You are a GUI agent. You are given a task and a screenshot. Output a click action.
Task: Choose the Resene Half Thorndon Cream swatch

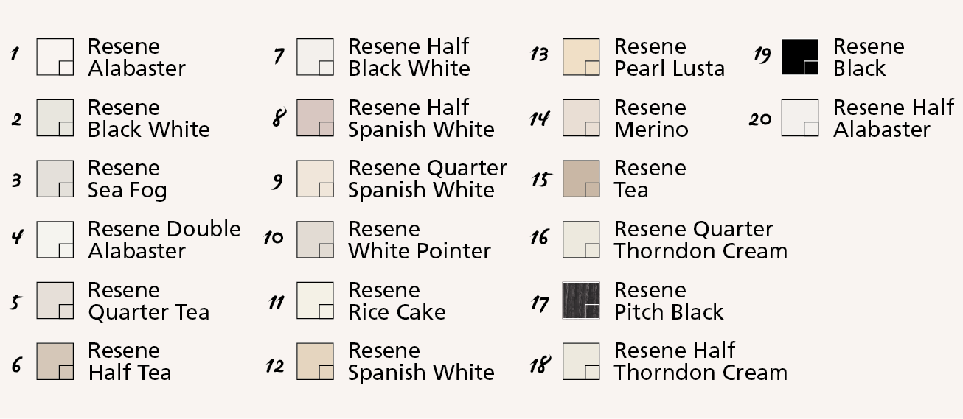581,362
